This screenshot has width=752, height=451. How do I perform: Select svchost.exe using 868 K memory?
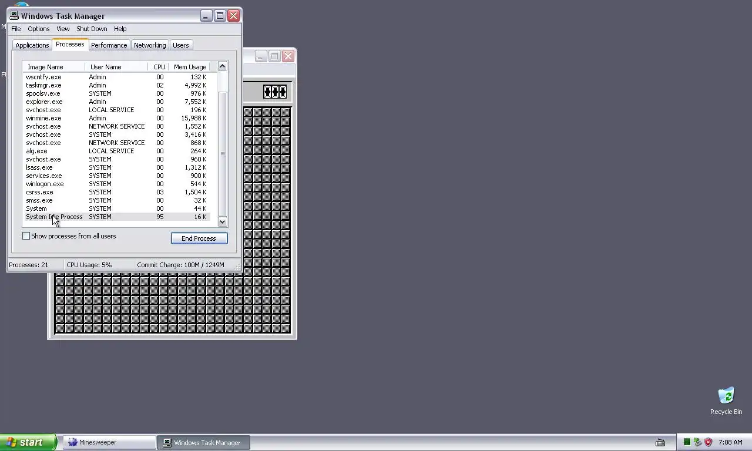pos(116,143)
